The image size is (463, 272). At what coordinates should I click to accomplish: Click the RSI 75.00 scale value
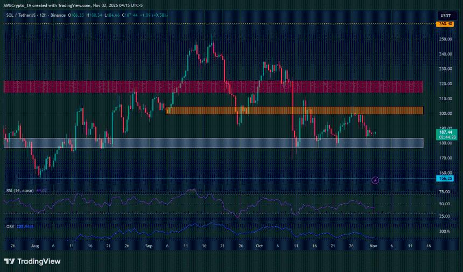coord(444,191)
